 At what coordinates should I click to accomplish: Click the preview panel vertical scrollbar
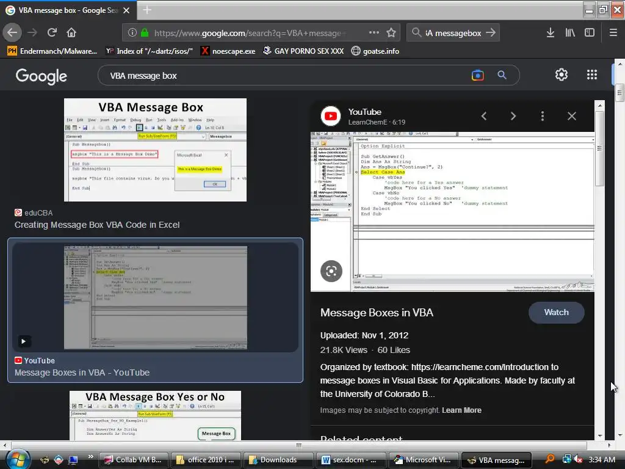pyautogui.click(x=599, y=148)
